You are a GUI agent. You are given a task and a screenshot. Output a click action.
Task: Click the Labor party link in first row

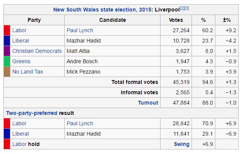[20, 30]
